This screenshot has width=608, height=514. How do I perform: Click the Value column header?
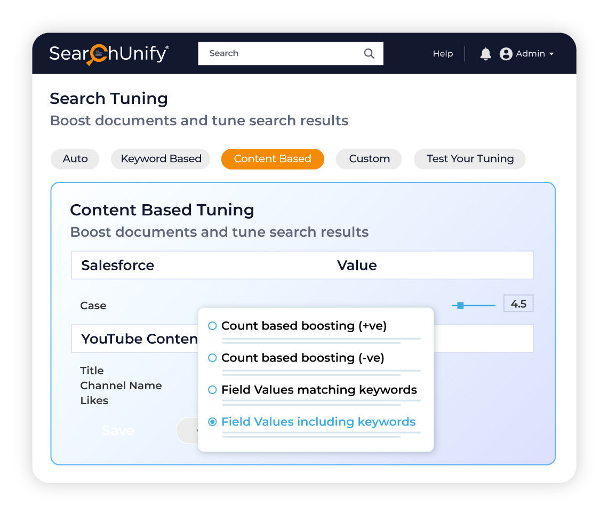pyautogui.click(x=357, y=266)
